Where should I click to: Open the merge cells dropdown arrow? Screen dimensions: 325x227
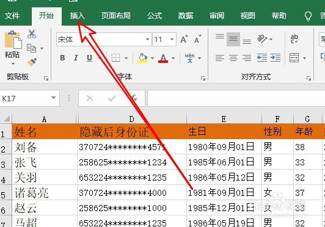304,58
